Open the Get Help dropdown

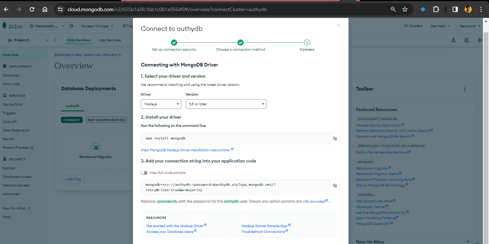(440, 26)
